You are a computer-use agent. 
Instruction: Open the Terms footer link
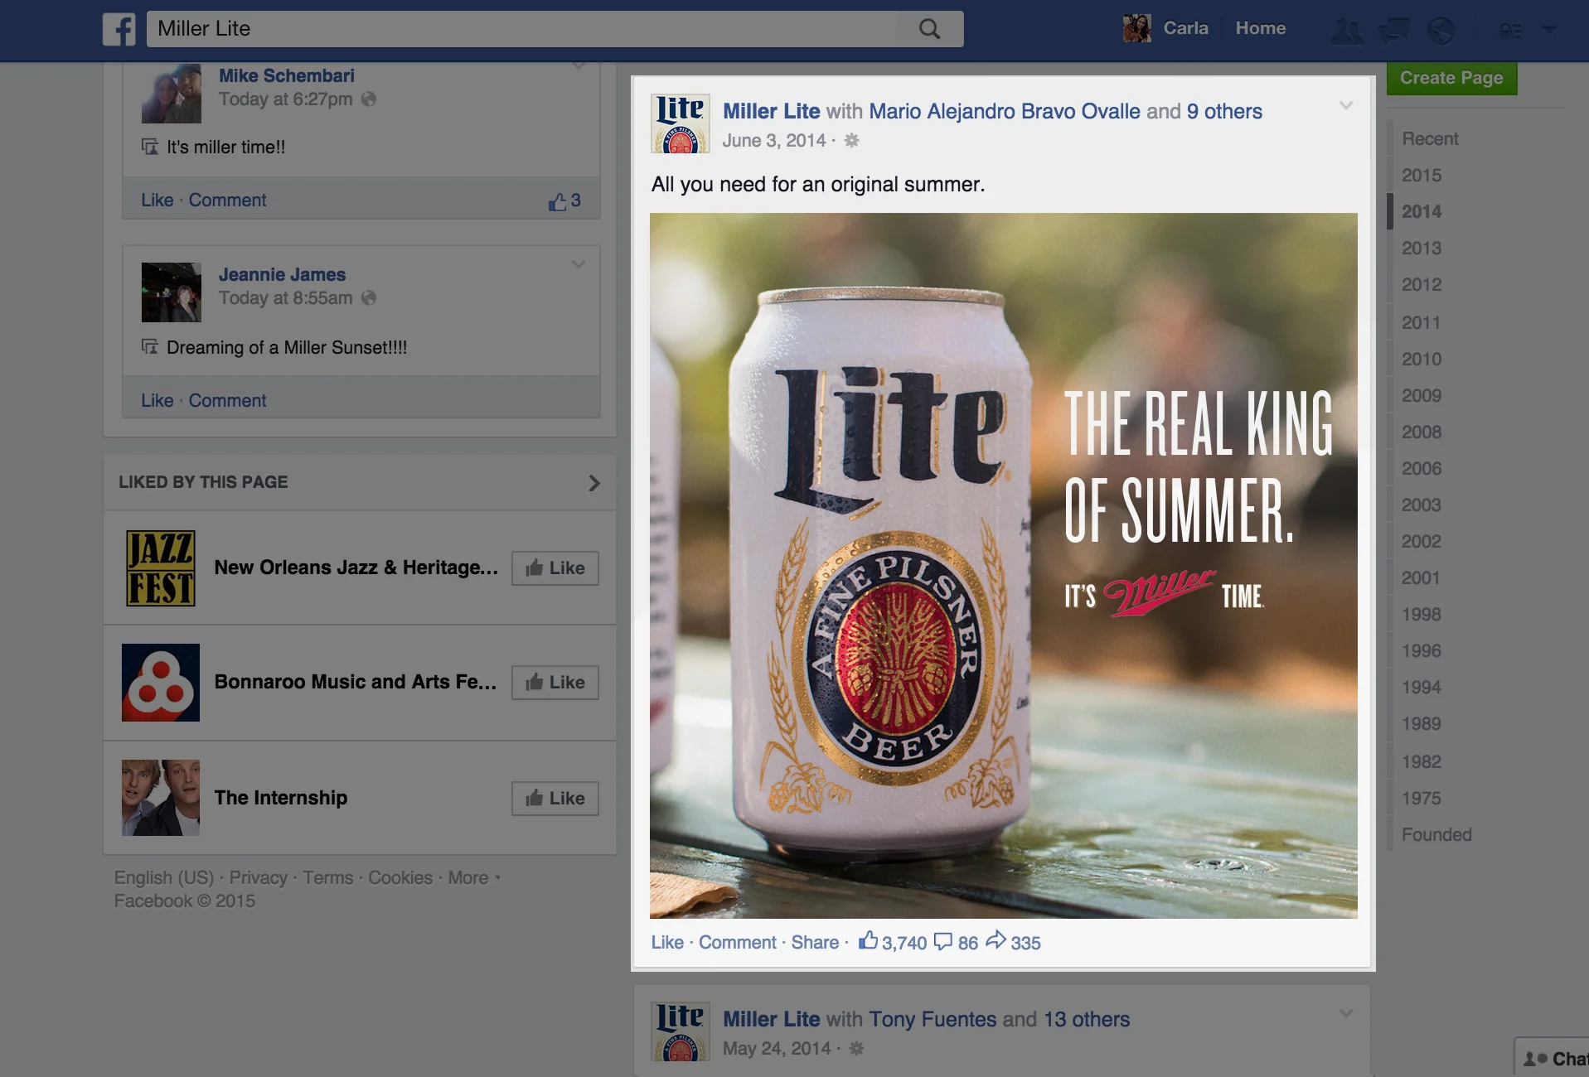pyautogui.click(x=327, y=878)
